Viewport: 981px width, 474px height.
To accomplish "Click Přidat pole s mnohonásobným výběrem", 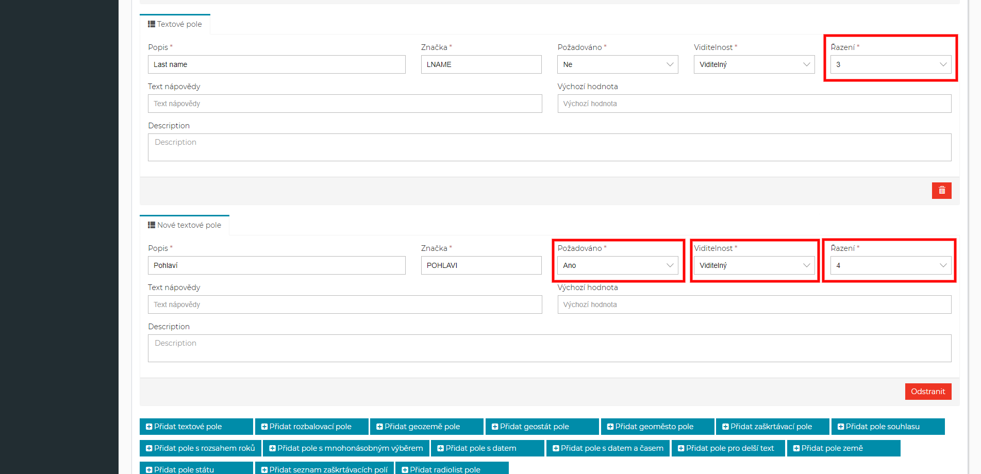I will click(346, 448).
